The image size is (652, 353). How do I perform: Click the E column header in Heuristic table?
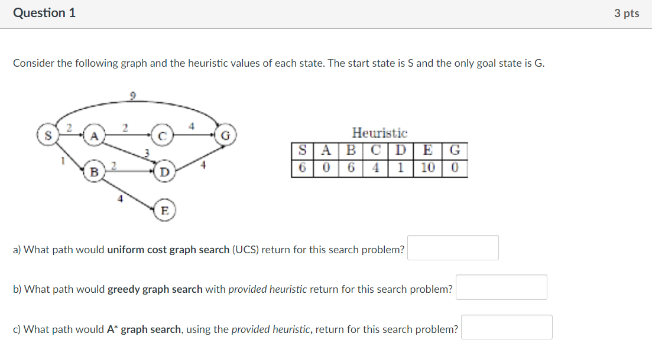(427, 151)
